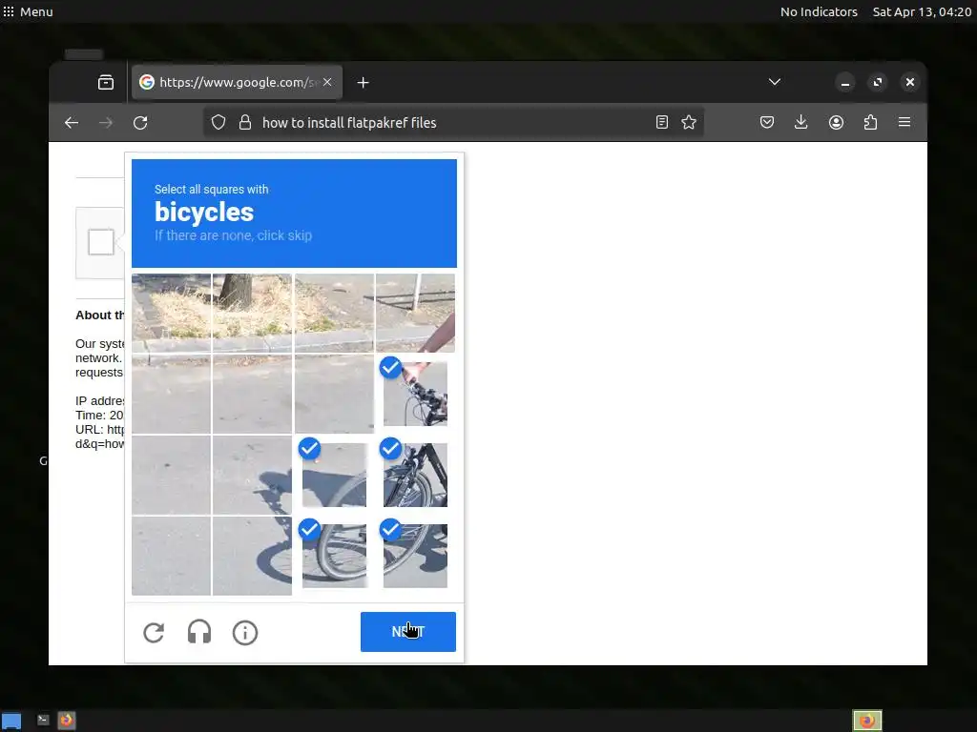Open the captcha help info icon
Viewport: 977px width, 732px height.
pyautogui.click(x=245, y=633)
